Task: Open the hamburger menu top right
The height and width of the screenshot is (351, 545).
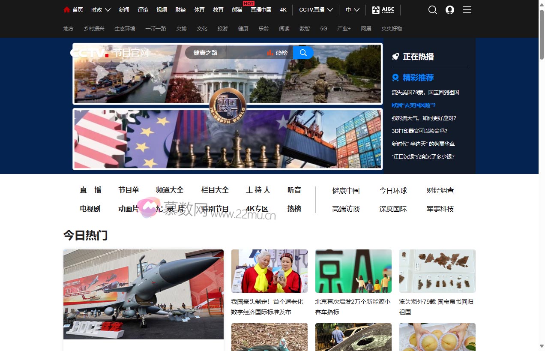Action: point(467,10)
